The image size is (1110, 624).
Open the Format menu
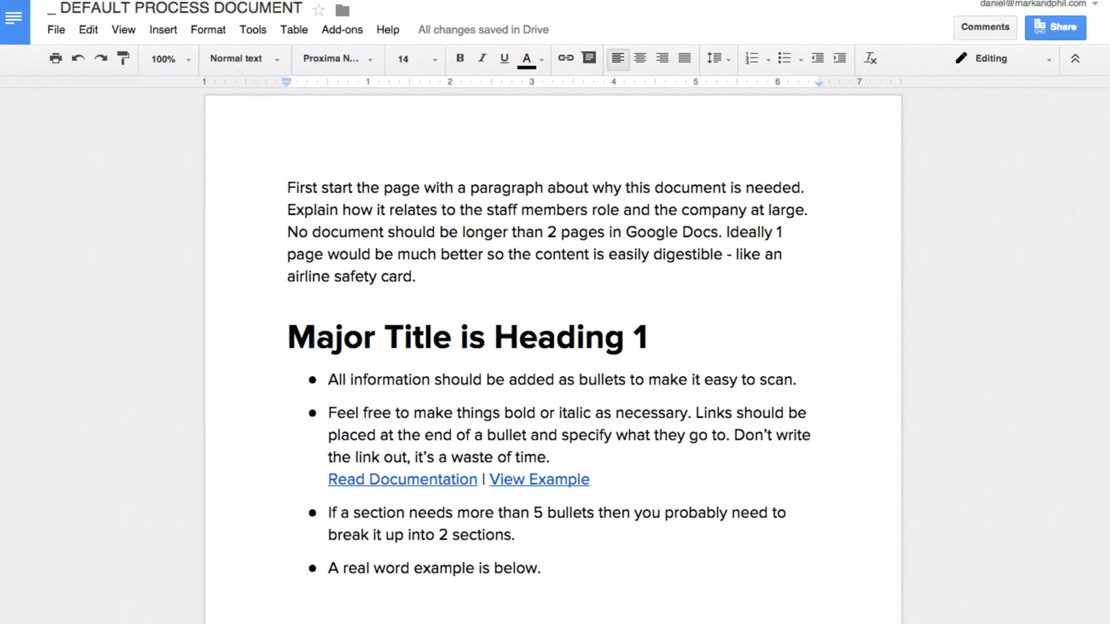(x=208, y=30)
